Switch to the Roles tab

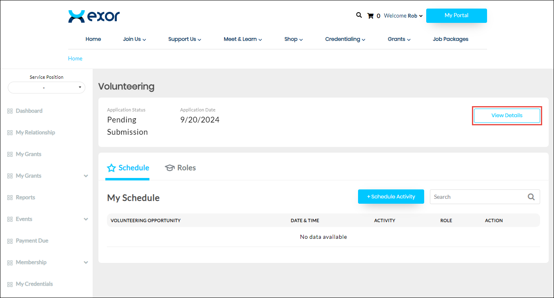[180, 168]
